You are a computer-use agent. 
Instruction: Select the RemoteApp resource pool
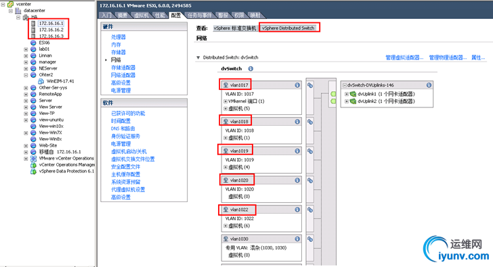pos(50,94)
